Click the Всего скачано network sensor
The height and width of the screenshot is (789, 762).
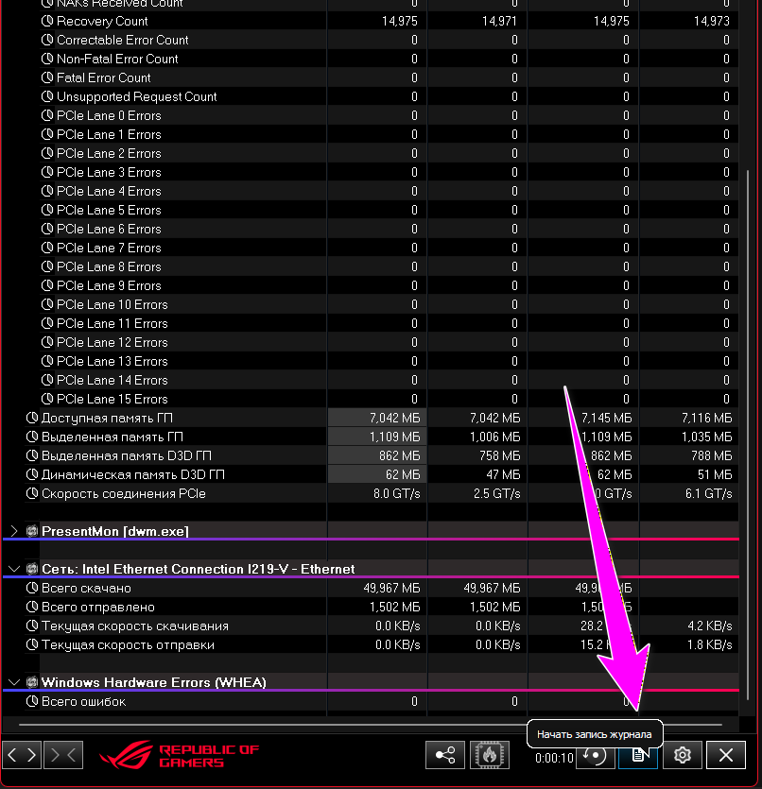86,588
